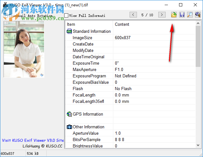The height and width of the screenshot is (157, 203).
Task: Select the MaxAperture row
Action: point(131,69)
